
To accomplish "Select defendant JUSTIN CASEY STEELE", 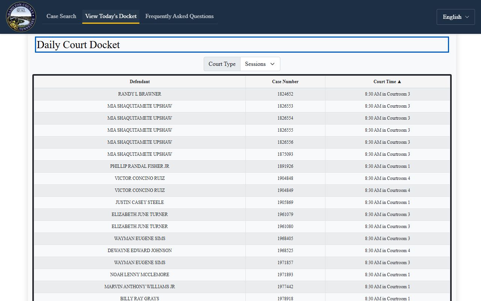I will [140, 202].
